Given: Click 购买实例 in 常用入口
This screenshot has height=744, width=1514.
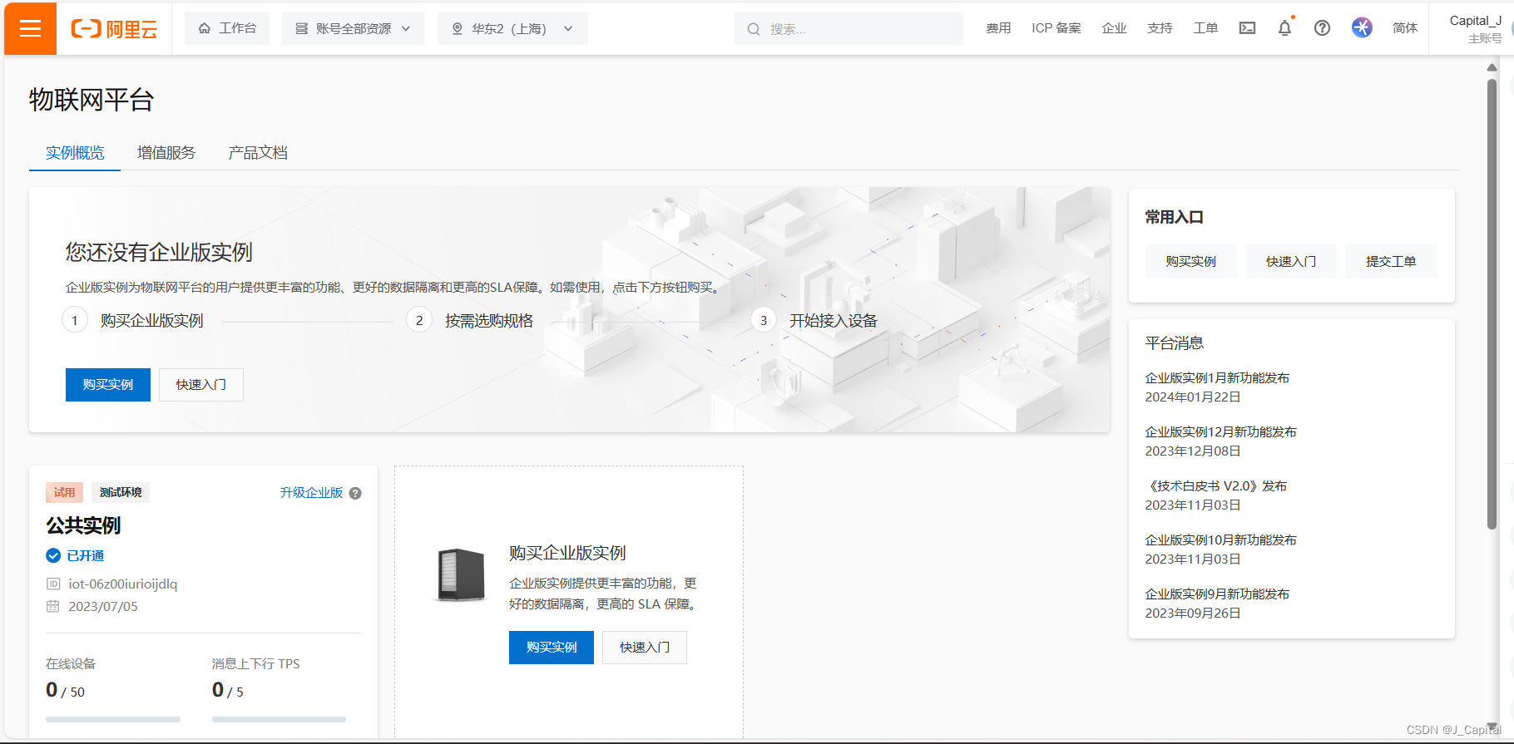Looking at the screenshot, I should click(x=1190, y=261).
